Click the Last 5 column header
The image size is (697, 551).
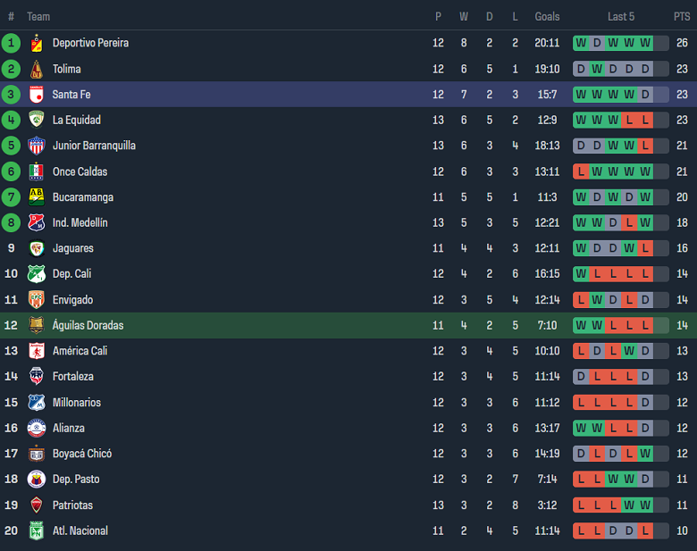point(621,17)
